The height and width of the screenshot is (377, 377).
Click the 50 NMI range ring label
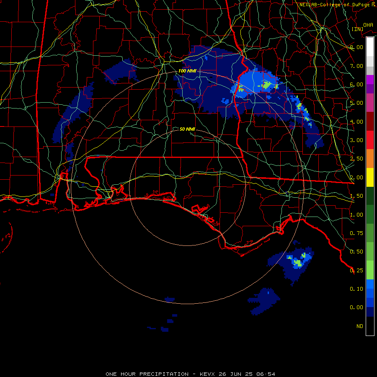(x=187, y=129)
